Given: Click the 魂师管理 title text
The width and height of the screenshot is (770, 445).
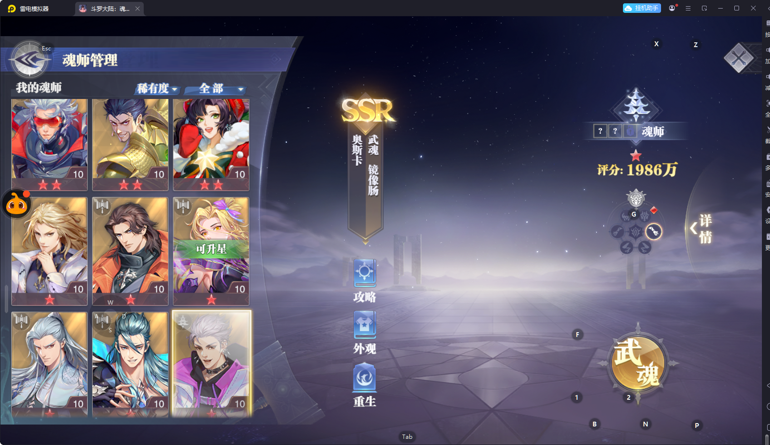Looking at the screenshot, I should (x=90, y=60).
